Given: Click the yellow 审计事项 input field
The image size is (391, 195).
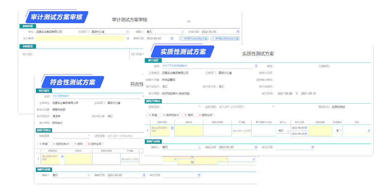Looking at the screenshot, I should pyautogui.click(x=80, y=38).
